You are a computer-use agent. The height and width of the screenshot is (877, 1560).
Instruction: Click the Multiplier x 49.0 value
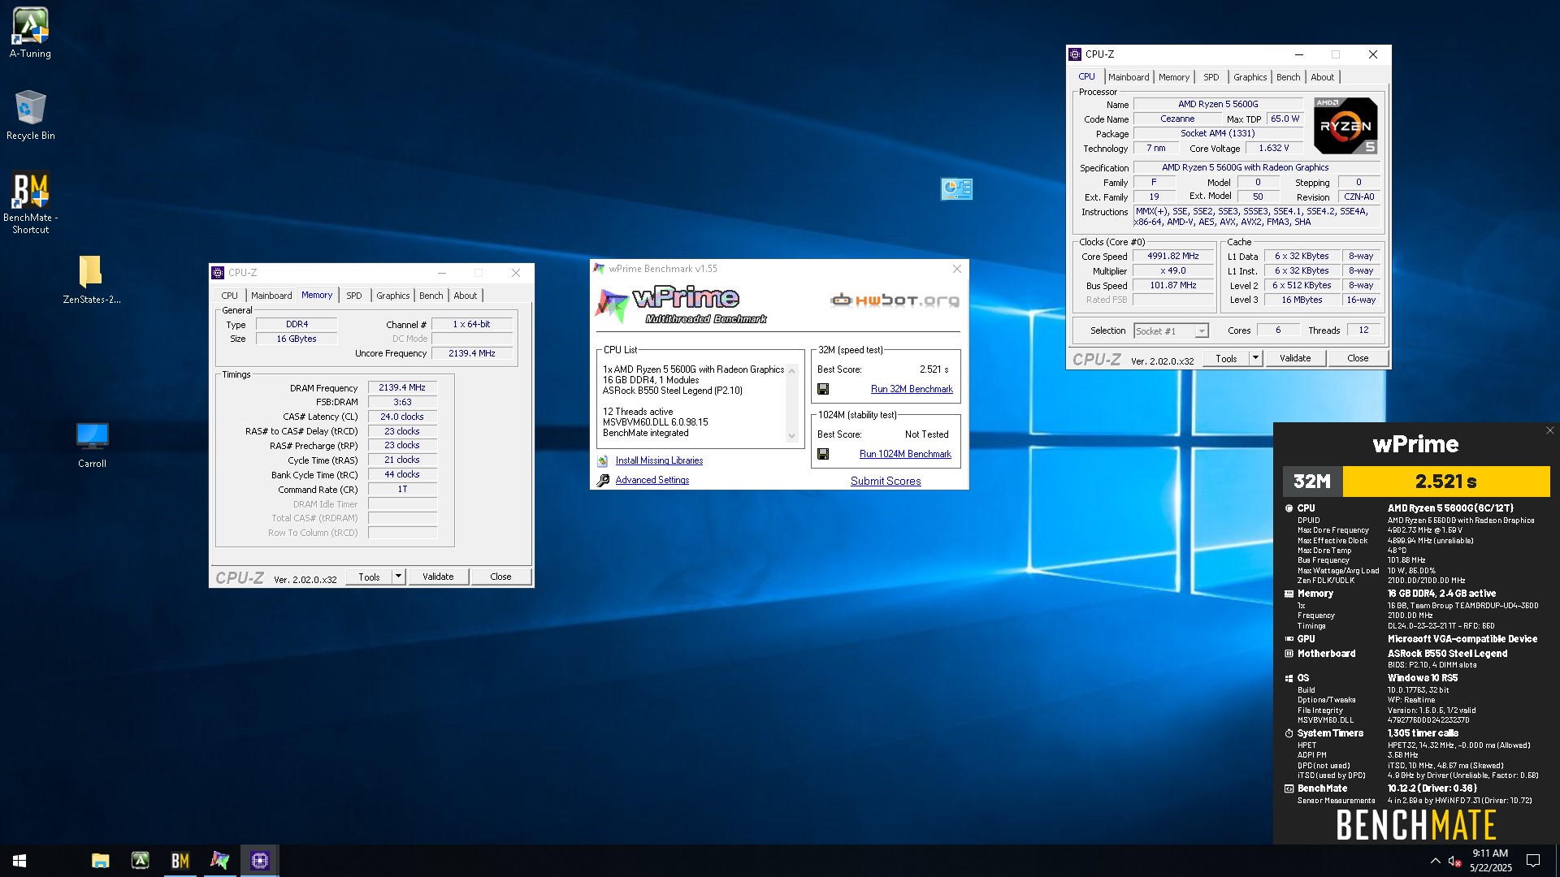(x=1172, y=271)
